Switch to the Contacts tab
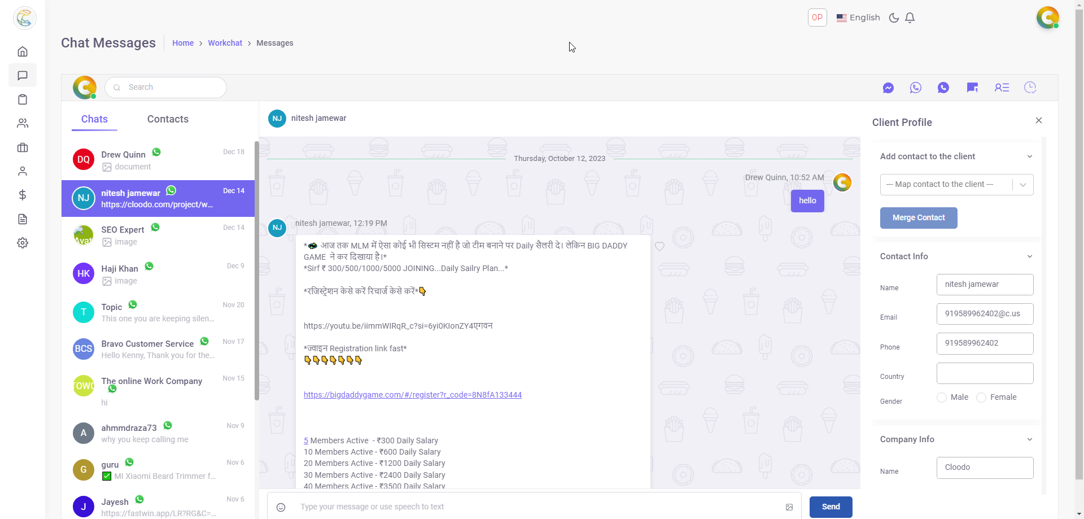This screenshot has height=519, width=1084. pyautogui.click(x=168, y=119)
